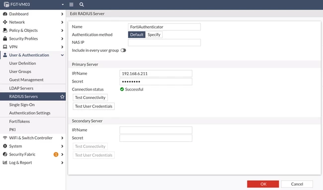Select RADIUS Servers menu item
Viewport: 323px width, 190px height.
coord(33,96)
